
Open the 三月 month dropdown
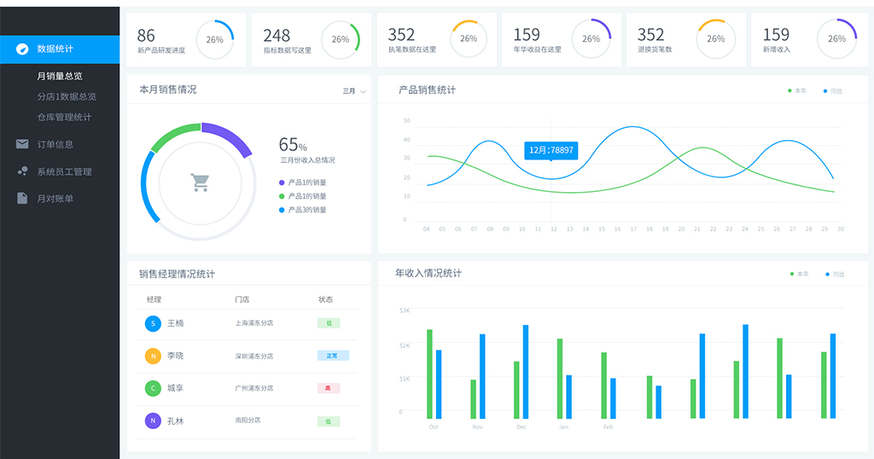click(354, 90)
